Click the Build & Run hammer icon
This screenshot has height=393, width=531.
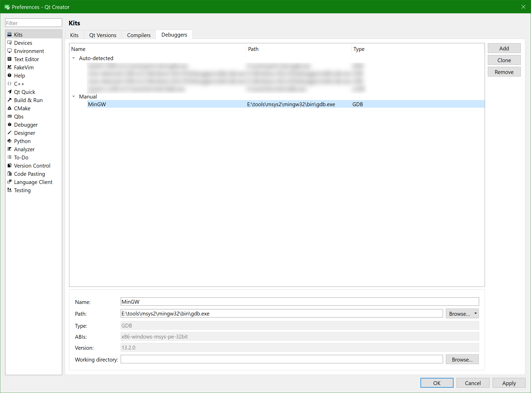click(9, 100)
